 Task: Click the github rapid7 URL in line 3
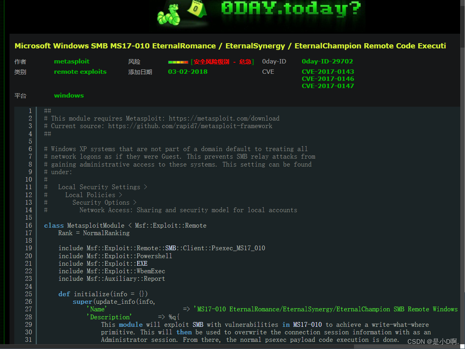190,126
